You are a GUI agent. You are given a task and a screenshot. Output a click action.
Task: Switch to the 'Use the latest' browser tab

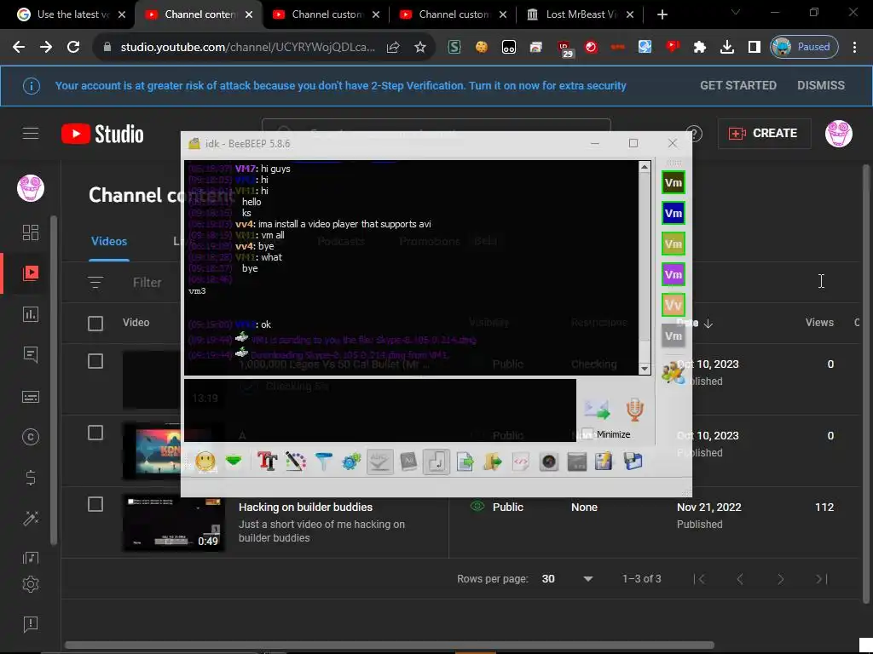point(72,14)
